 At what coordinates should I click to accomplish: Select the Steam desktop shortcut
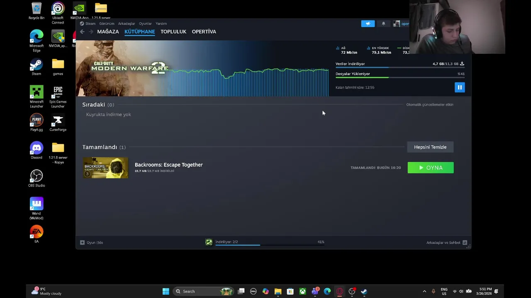[x=37, y=67]
